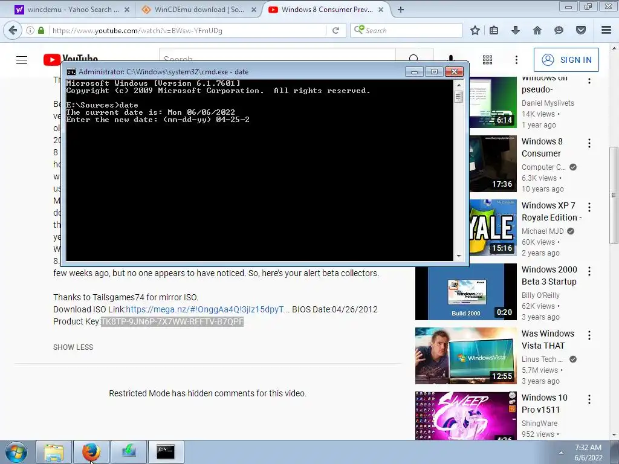Open Windows Explorer from taskbar
The height and width of the screenshot is (464, 619).
pos(54,452)
